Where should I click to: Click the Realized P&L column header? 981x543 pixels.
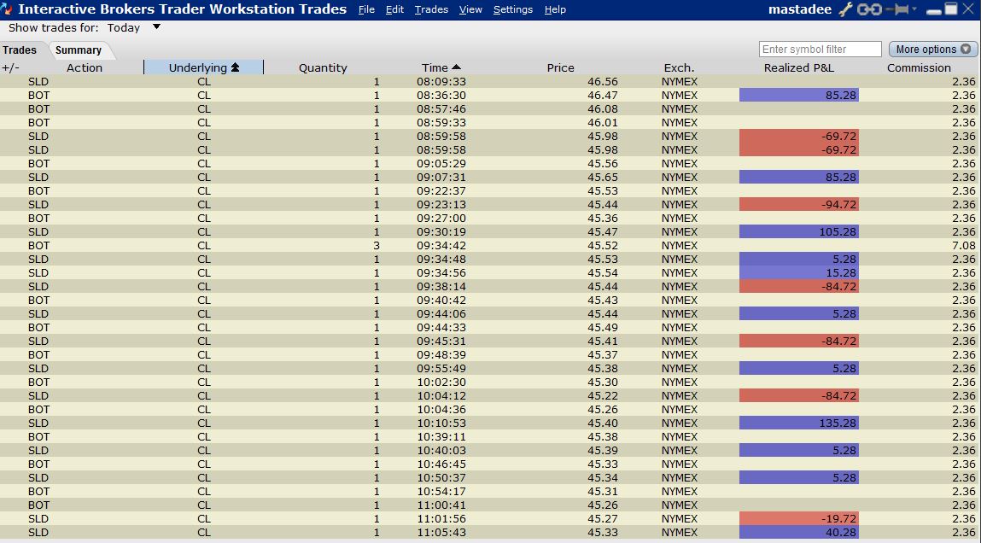[799, 67]
